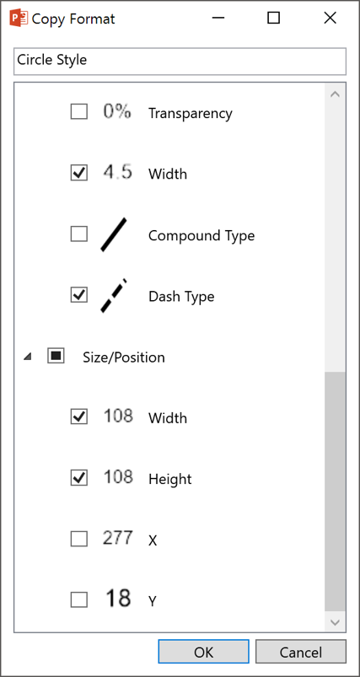Click the Circle Style name field
The image size is (360, 677).
pyautogui.click(x=180, y=61)
